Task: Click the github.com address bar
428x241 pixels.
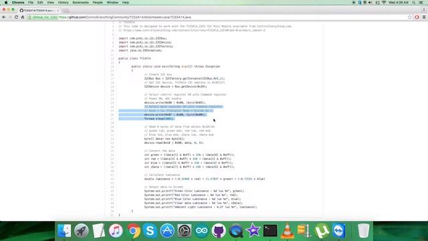Action: pos(219,17)
